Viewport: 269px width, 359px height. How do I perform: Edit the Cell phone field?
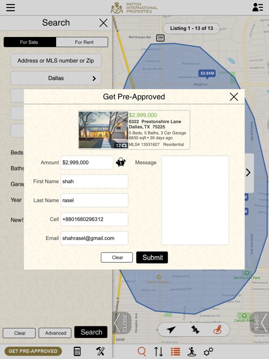[94, 219]
